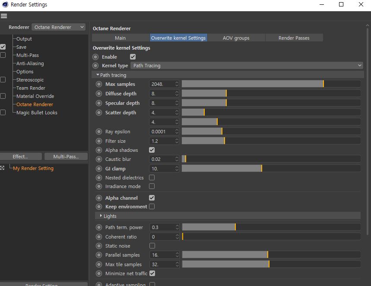Select the Overwrite kernel Settings tab

point(178,38)
